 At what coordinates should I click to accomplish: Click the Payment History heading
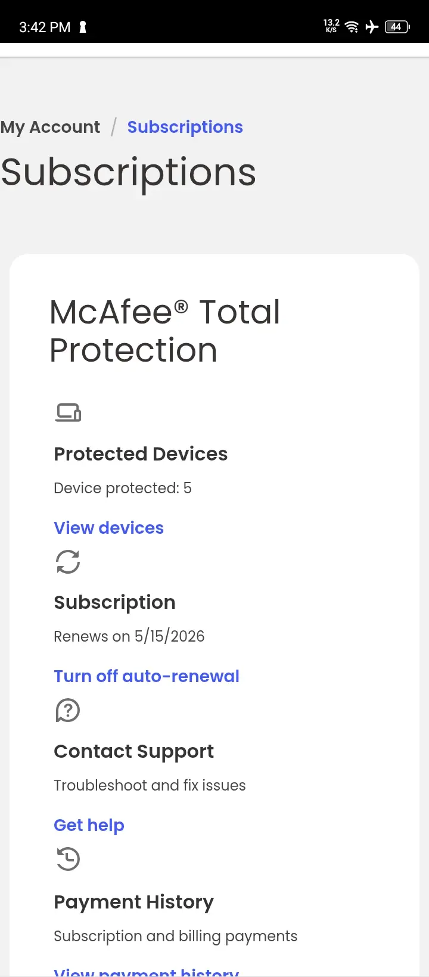pos(133,902)
